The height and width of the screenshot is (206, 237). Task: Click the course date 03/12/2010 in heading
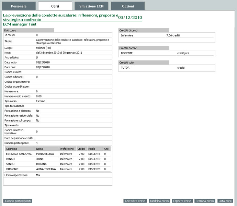[x=130, y=18]
